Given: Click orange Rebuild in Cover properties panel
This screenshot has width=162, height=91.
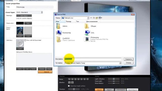Looking at the screenshot, I should tap(45, 72).
